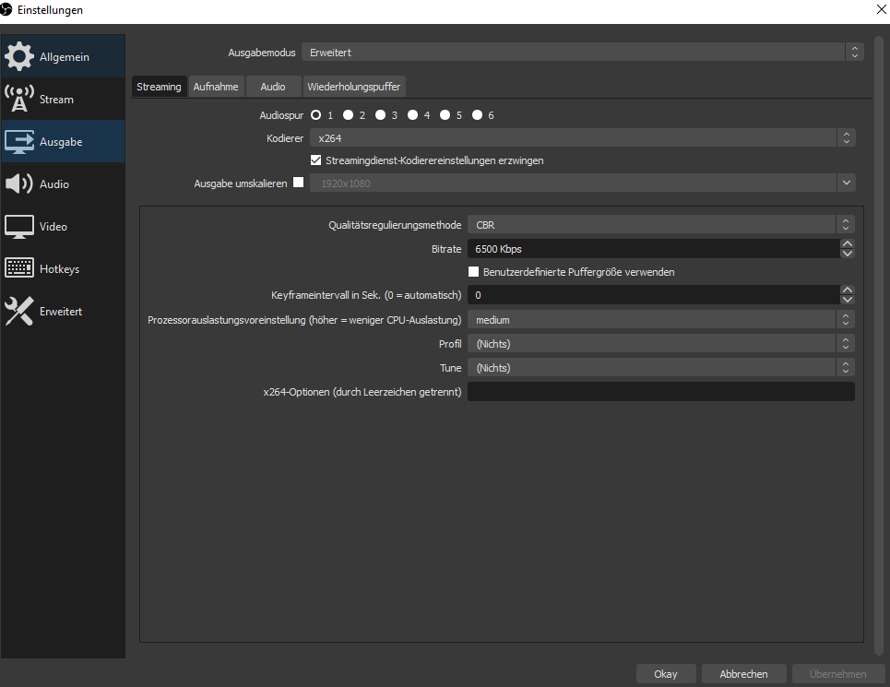Click the x264-Optionen text field
Image resolution: width=890 pixels, height=687 pixels.
660,392
